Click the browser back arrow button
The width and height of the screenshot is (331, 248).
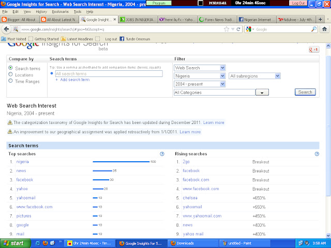pos(6,29)
